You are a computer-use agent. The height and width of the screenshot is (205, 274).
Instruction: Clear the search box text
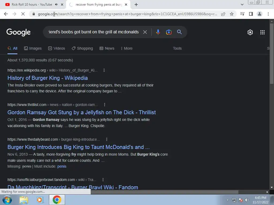click(145, 32)
